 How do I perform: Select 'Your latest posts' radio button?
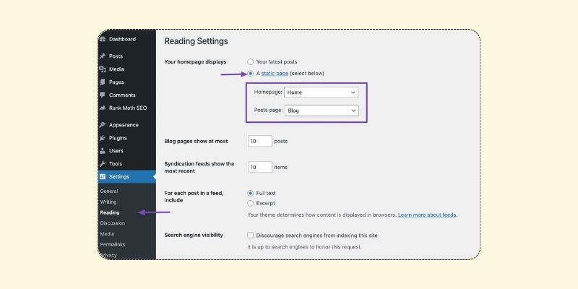click(250, 62)
